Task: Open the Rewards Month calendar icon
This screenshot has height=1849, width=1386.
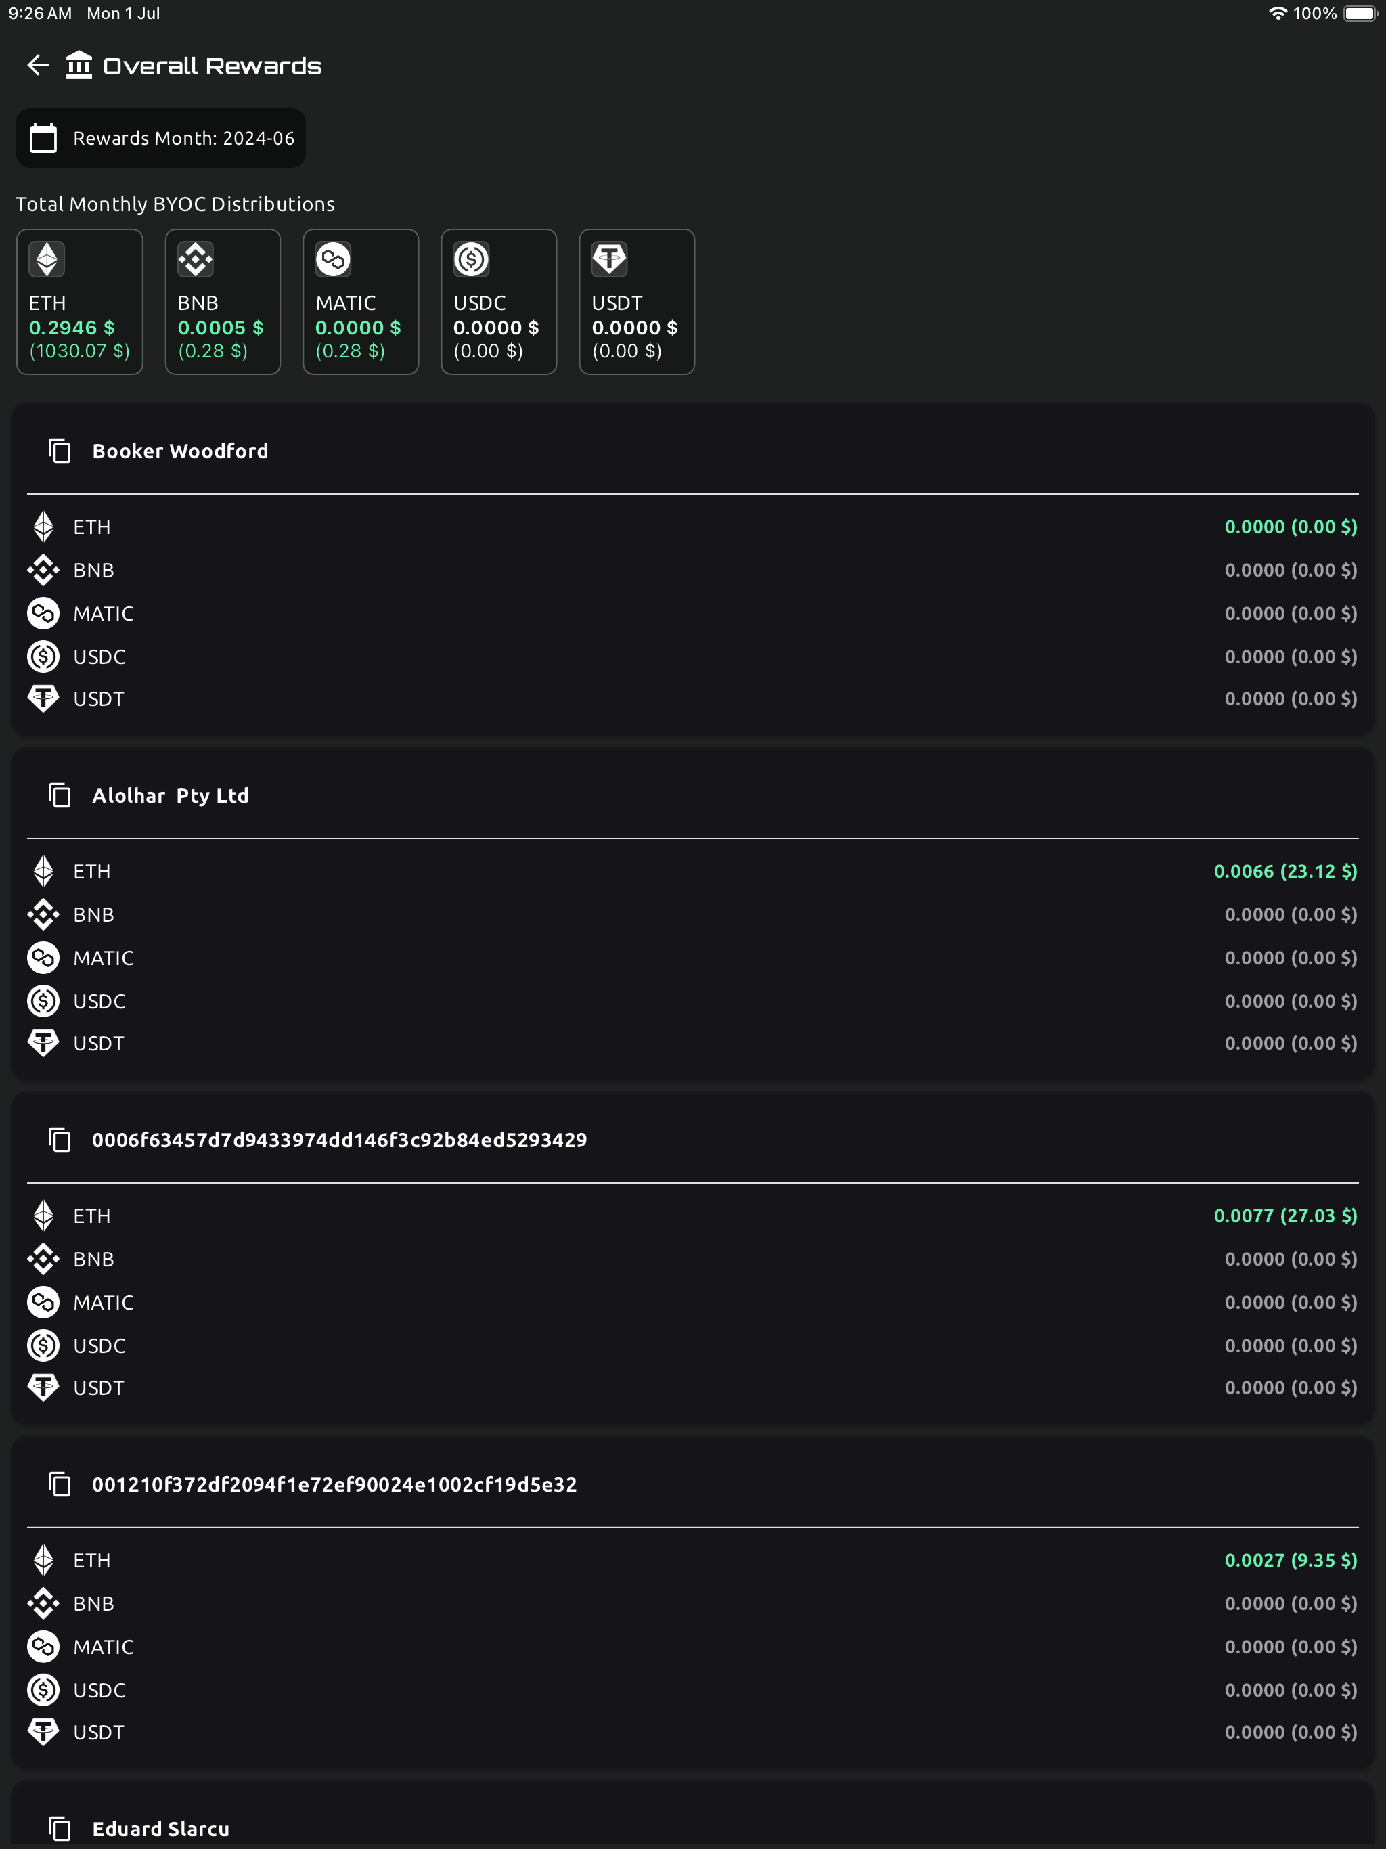Action: [x=43, y=138]
